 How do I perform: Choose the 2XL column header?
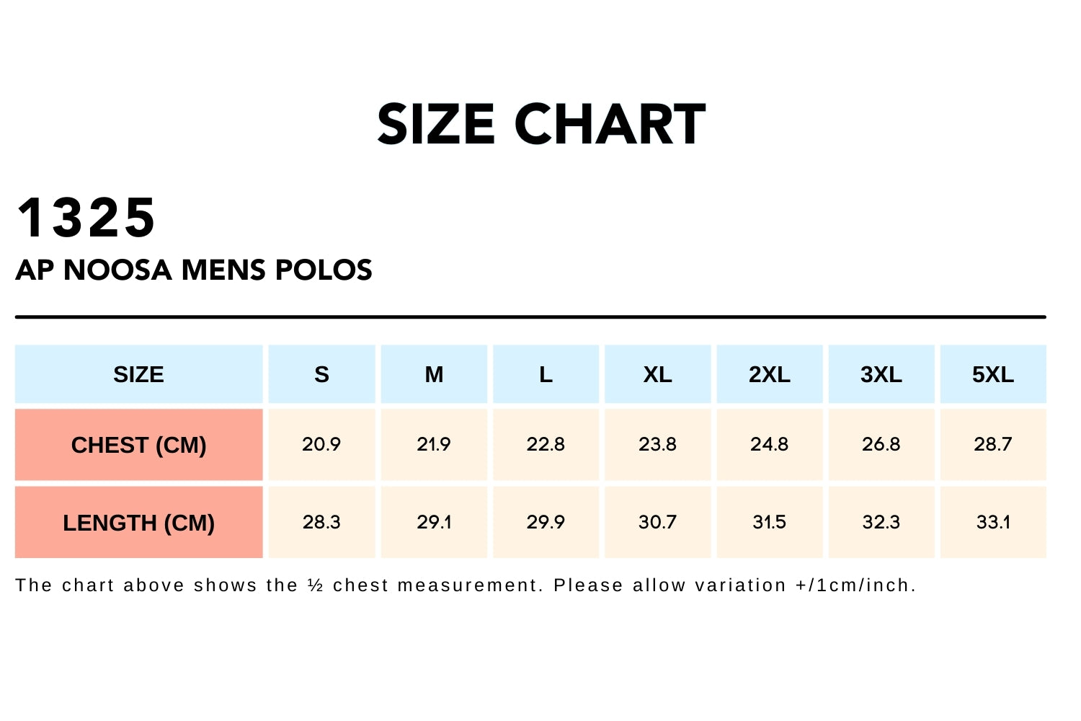click(769, 374)
